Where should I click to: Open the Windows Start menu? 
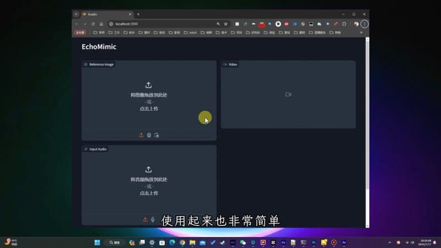98,242
